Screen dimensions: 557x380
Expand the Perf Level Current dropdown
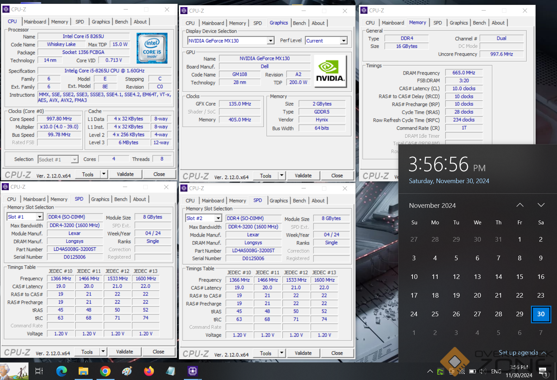344,41
